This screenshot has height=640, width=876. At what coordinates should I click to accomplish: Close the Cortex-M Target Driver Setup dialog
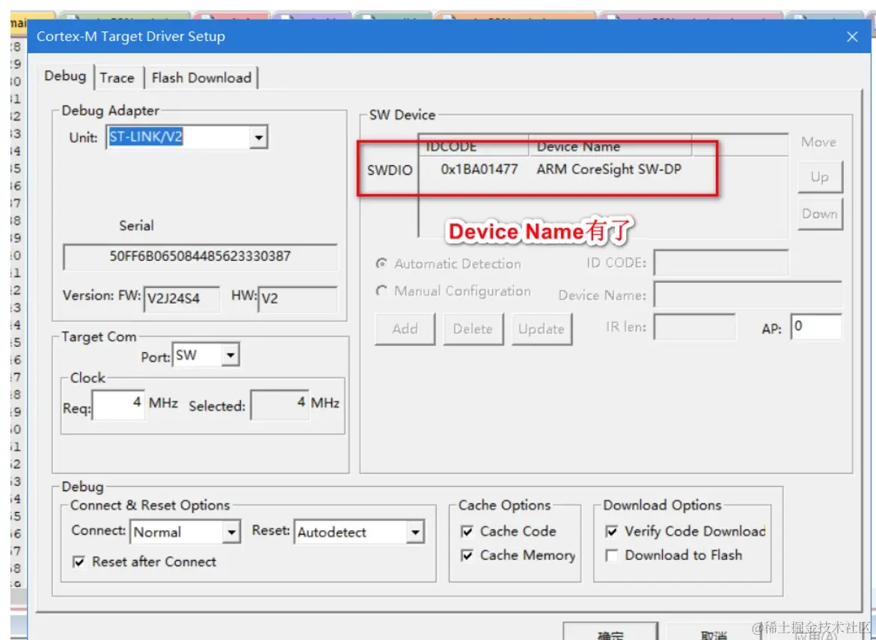[852, 37]
